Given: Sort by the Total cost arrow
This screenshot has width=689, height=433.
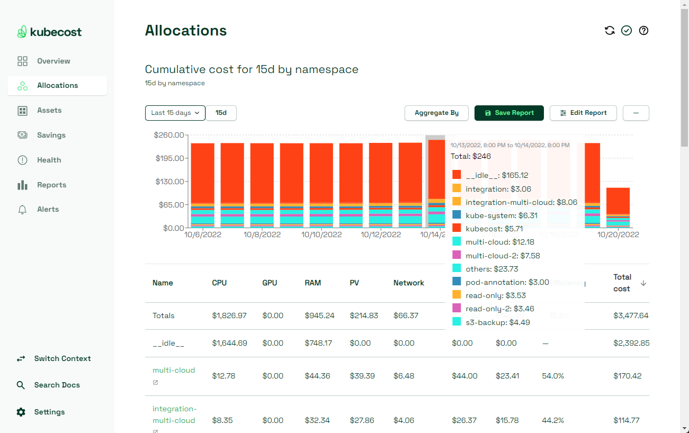Looking at the screenshot, I should 643,283.
